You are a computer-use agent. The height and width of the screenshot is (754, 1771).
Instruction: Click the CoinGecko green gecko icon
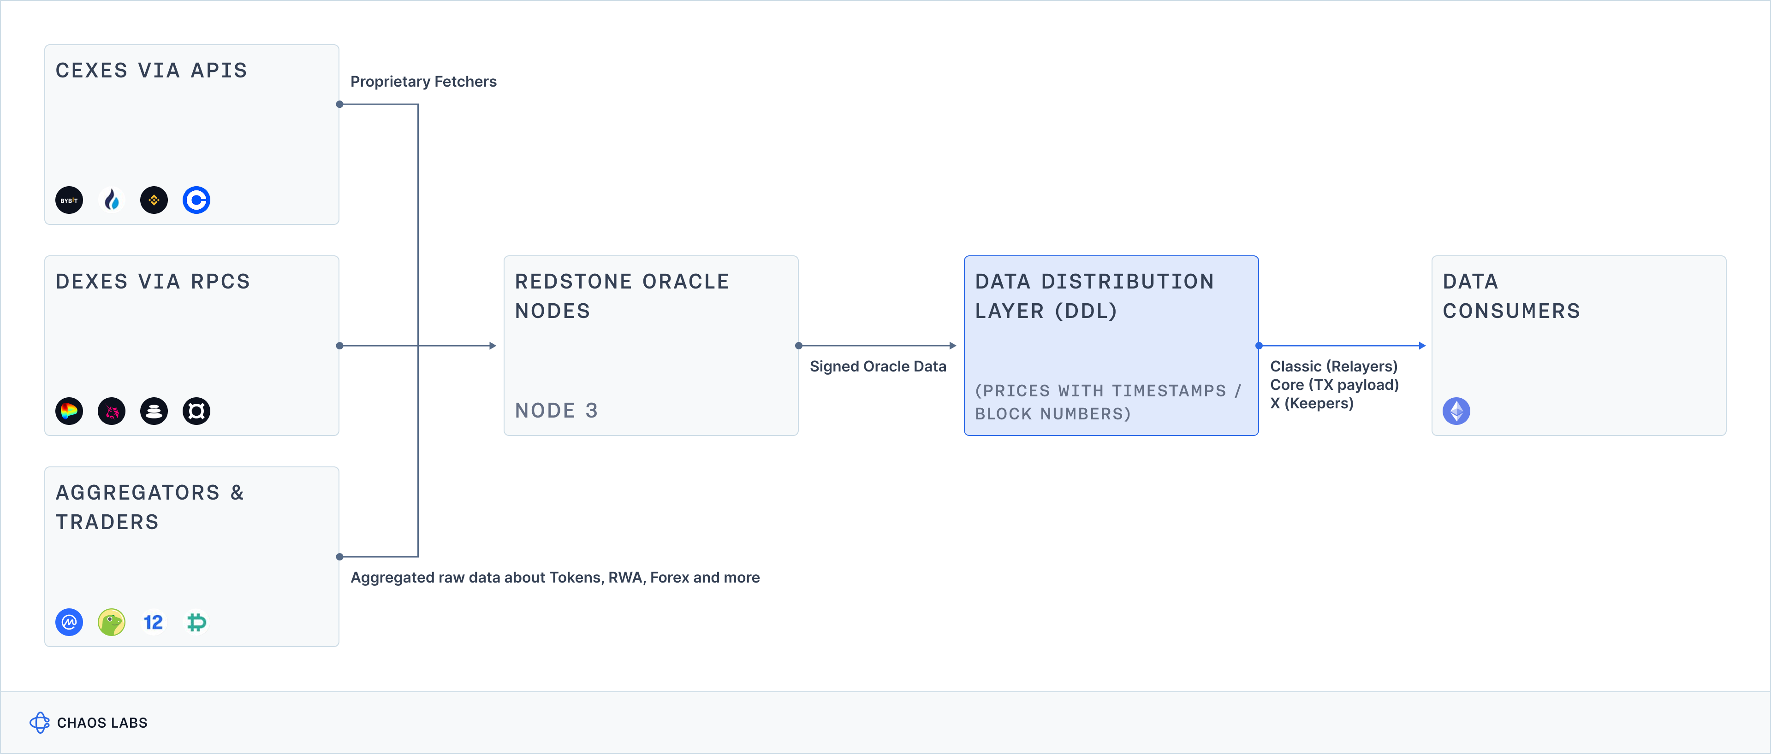[111, 622]
